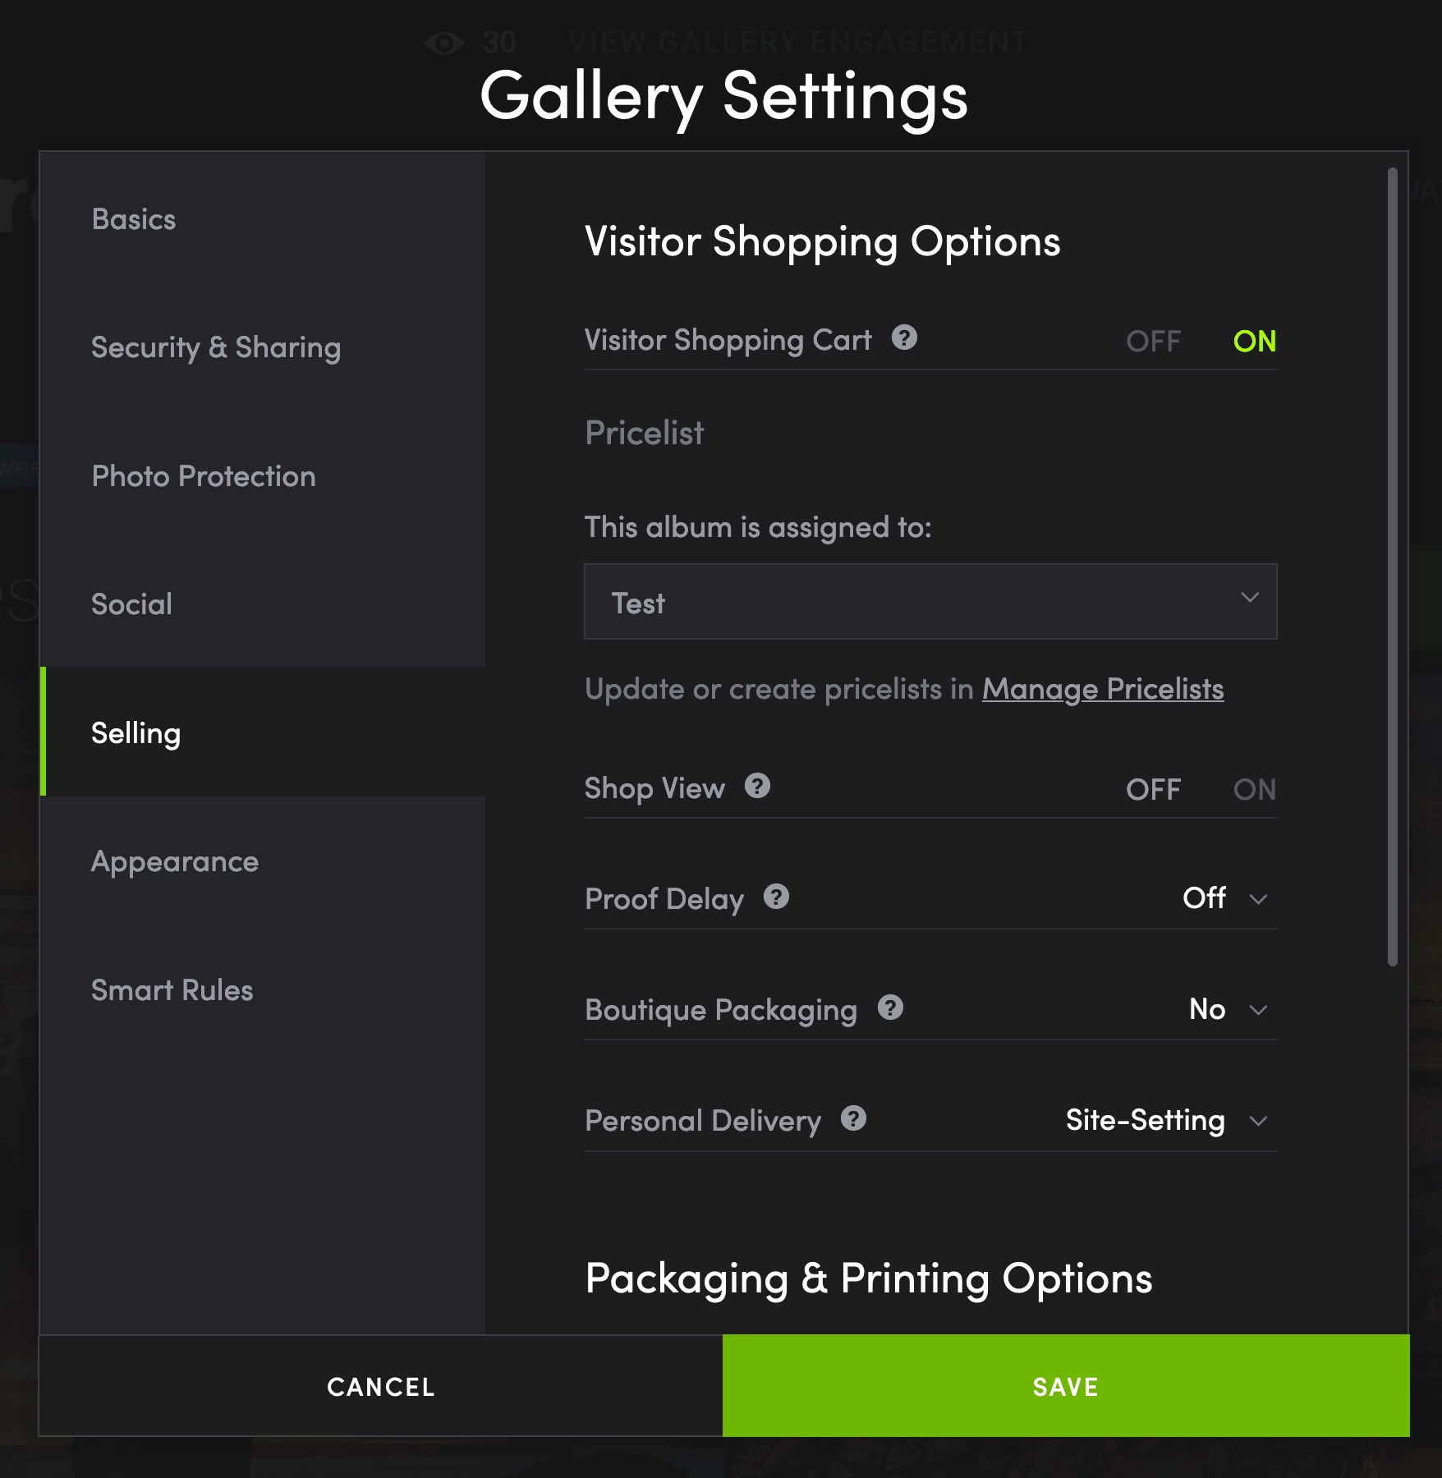Click the eye icon near view count

pyautogui.click(x=444, y=43)
